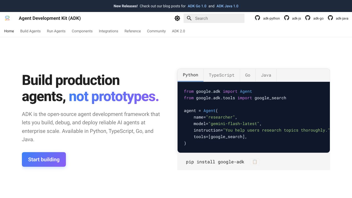Click the GitHub icon beside adk-js
352x198 pixels.
click(287, 18)
